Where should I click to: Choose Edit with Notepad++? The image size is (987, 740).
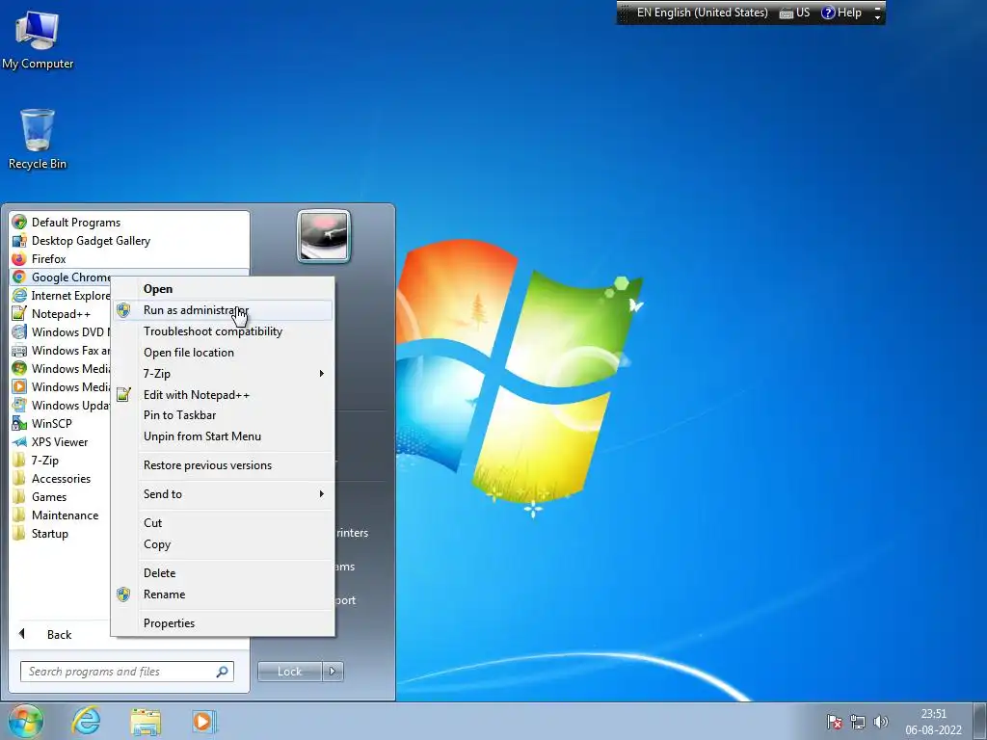pyautogui.click(x=223, y=394)
